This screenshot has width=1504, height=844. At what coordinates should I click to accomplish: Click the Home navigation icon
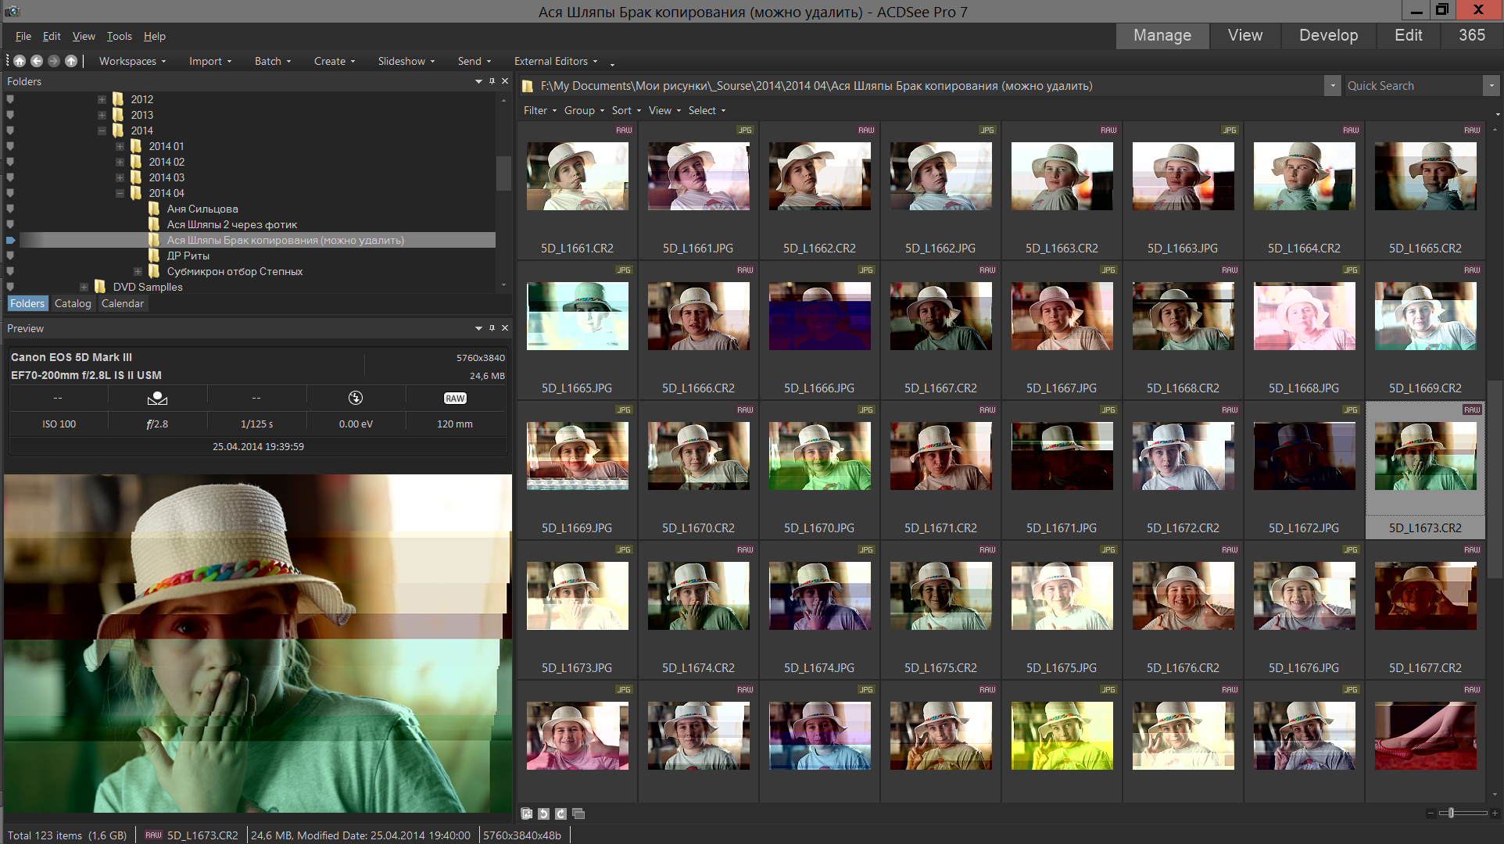click(20, 61)
